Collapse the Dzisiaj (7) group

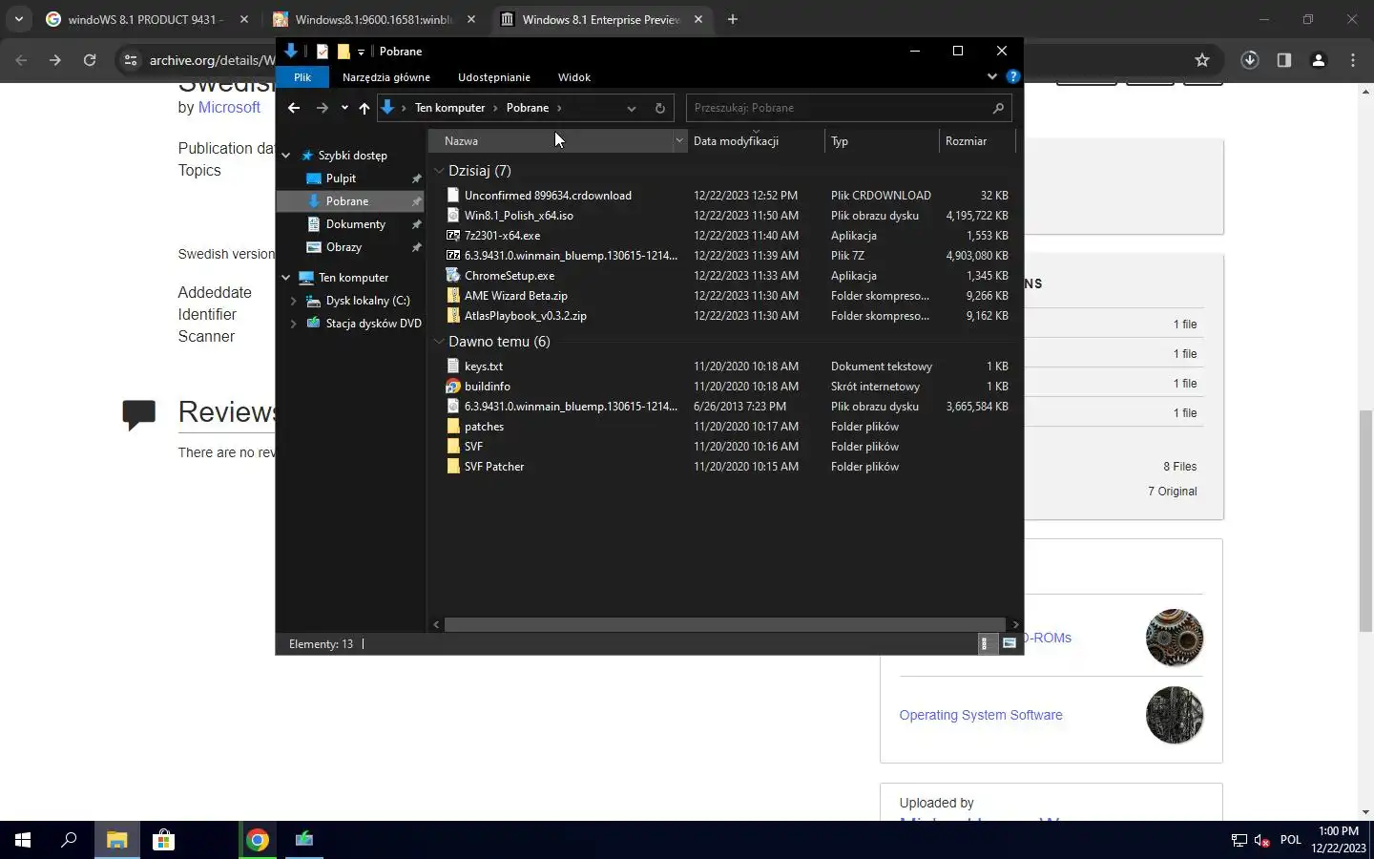[x=439, y=171]
